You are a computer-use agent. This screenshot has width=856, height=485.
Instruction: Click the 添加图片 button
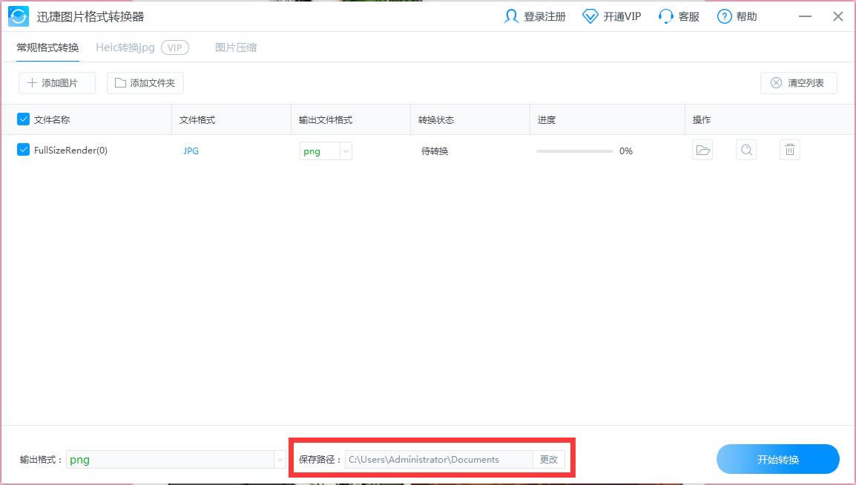pos(57,83)
